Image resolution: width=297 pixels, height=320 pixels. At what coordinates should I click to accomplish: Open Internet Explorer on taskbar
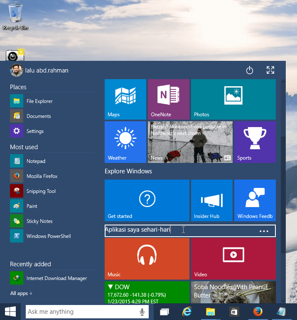[x=187, y=312]
